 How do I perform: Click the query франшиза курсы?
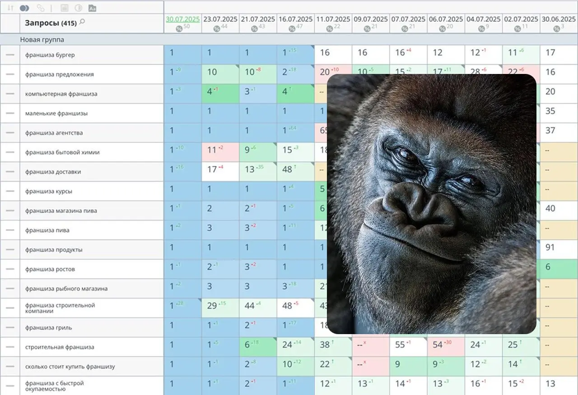coord(49,191)
